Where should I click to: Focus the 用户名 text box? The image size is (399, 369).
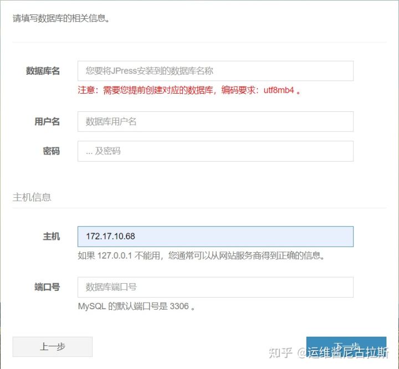(x=215, y=121)
